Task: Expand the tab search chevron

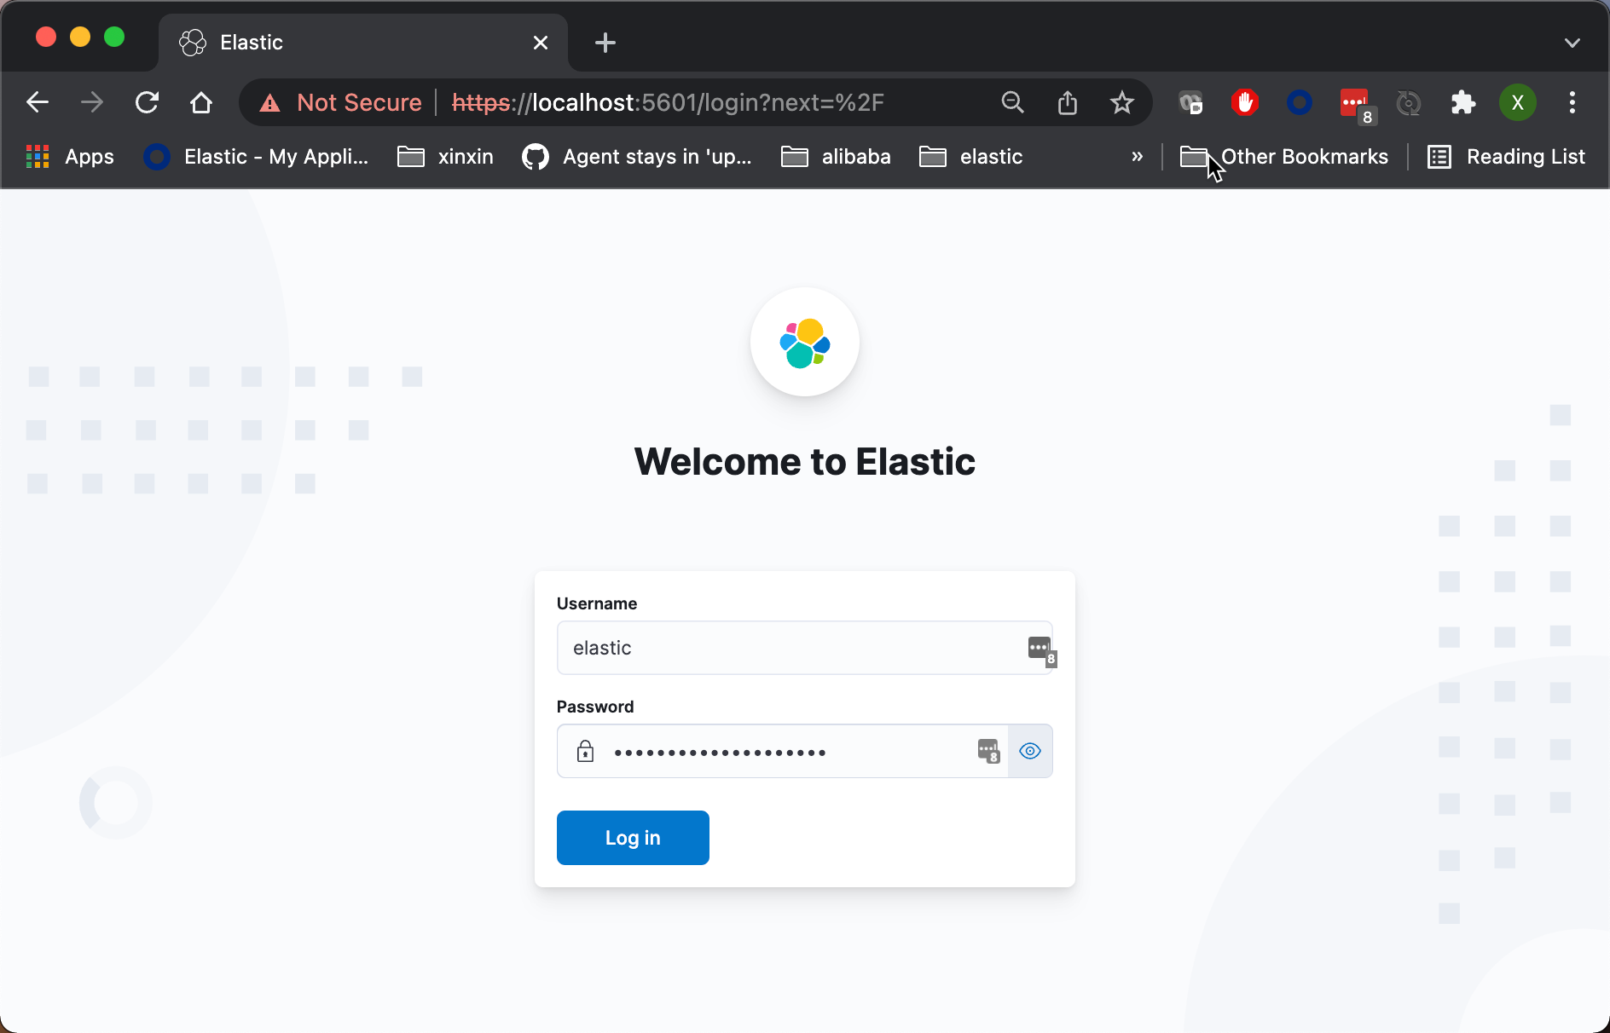Action: (x=1572, y=43)
